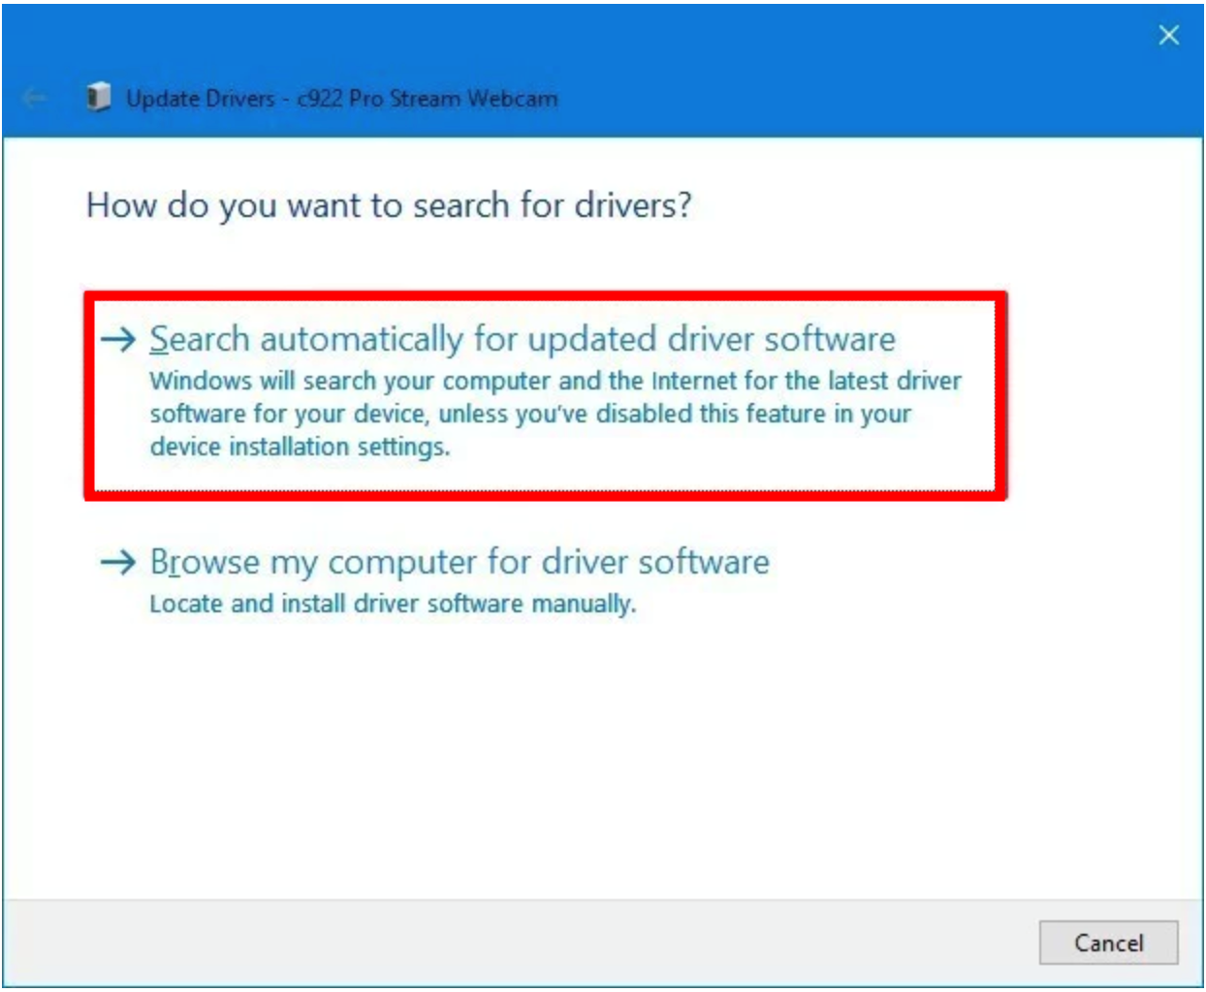Image resolution: width=1206 pixels, height=992 pixels.
Task: Click the 'Update Drivers - c922 Pro Stream Webcam' title
Action: click(x=342, y=98)
